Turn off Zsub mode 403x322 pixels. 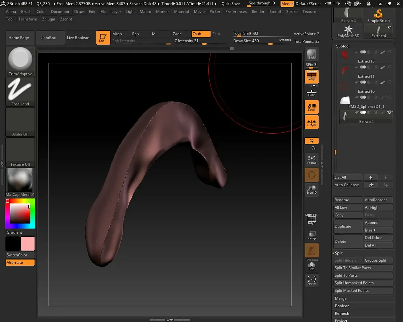click(201, 34)
